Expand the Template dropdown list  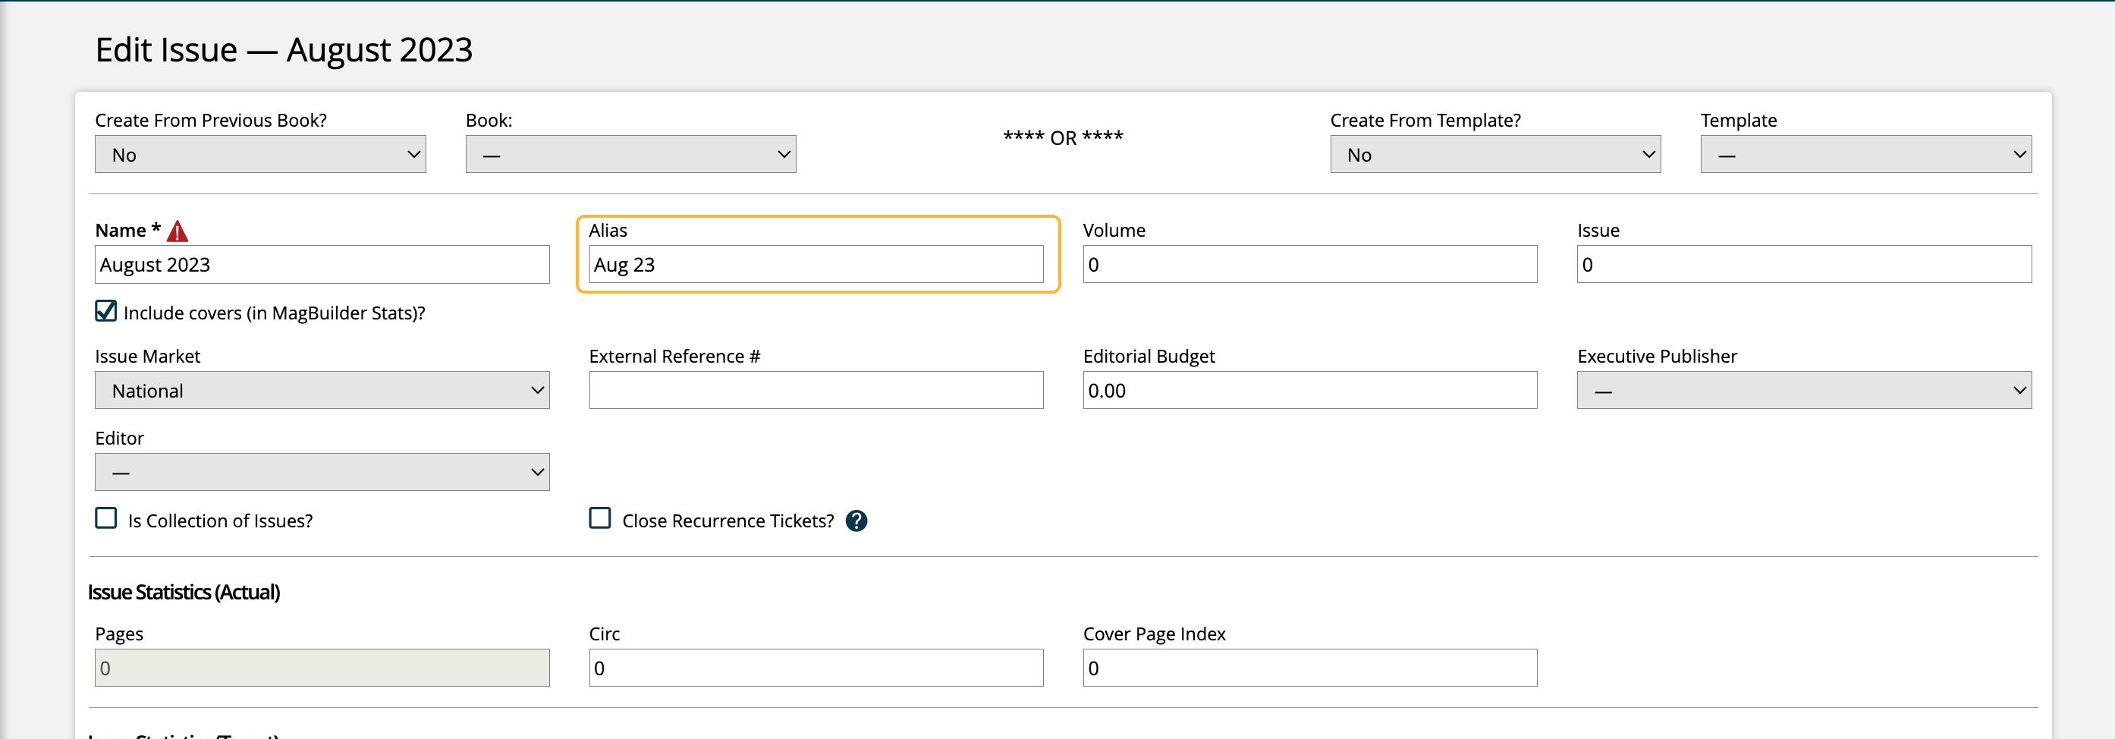coord(1865,154)
